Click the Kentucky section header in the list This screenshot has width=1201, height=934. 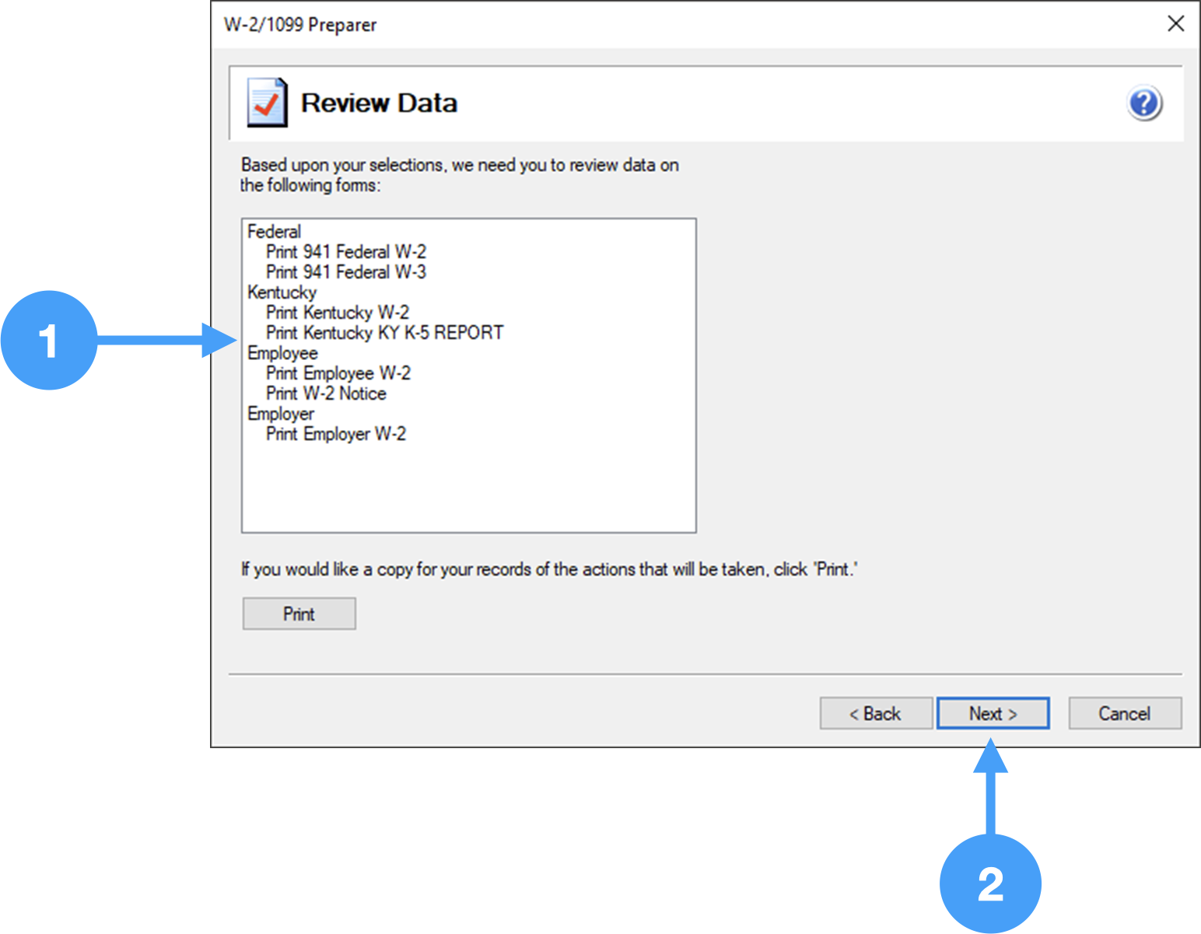tap(282, 292)
